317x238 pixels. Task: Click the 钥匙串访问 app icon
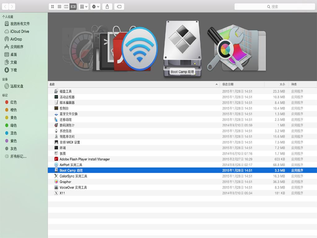pos(56,136)
